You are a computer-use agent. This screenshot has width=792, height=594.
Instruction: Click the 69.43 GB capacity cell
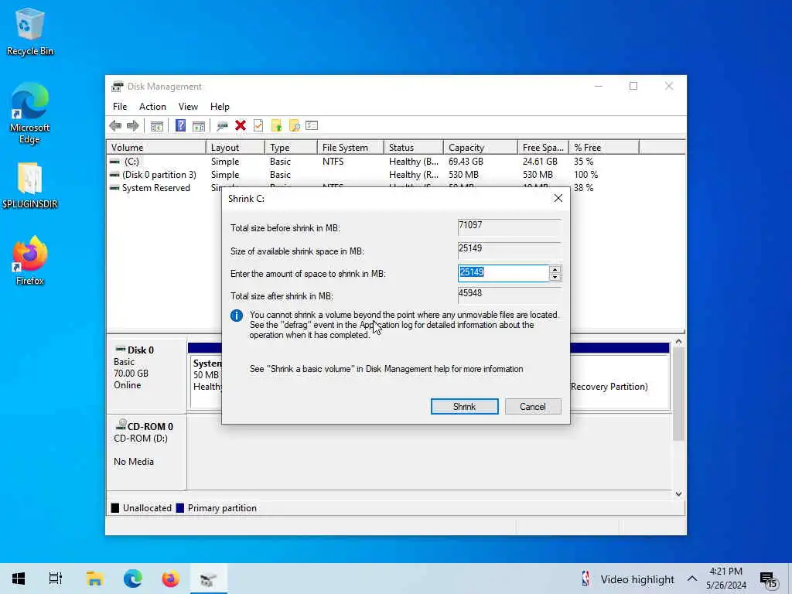466,162
